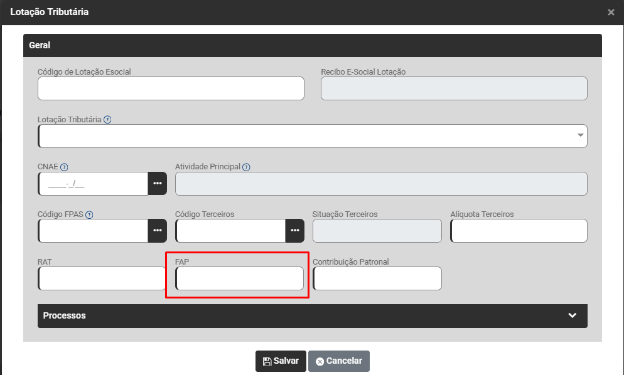Image resolution: width=624 pixels, height=375 pixels.
Task: Click the Atividade Principal field
Action: [x=381, y=183]
